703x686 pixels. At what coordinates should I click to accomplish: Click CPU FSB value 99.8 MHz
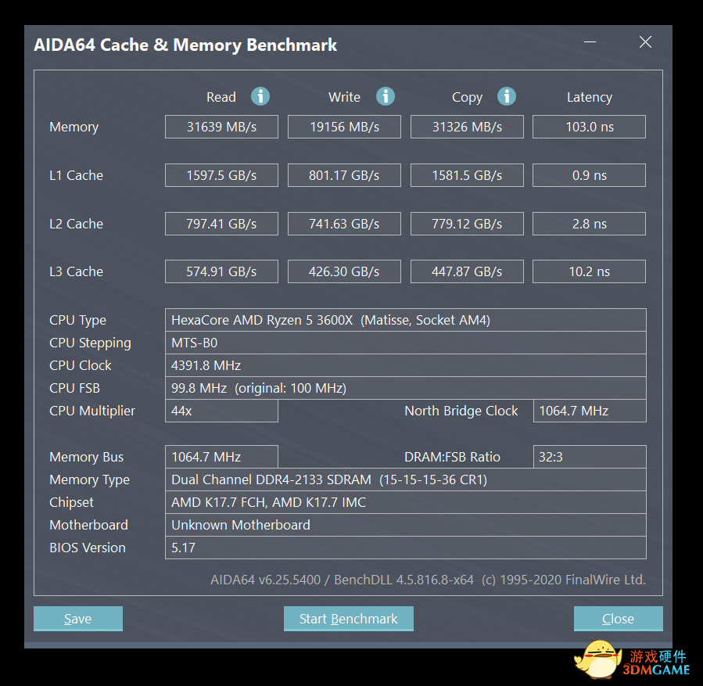point(405,388)
